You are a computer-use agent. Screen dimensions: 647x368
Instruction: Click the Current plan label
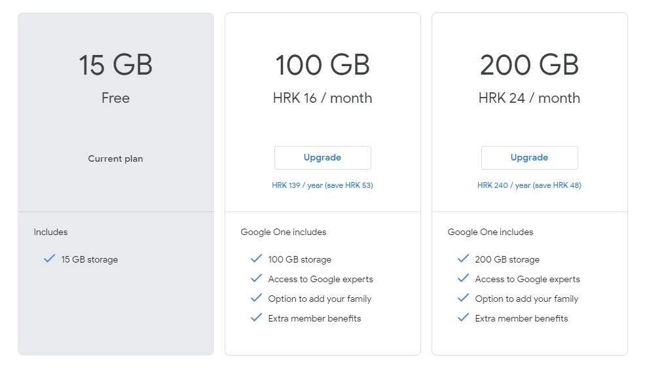115,159
